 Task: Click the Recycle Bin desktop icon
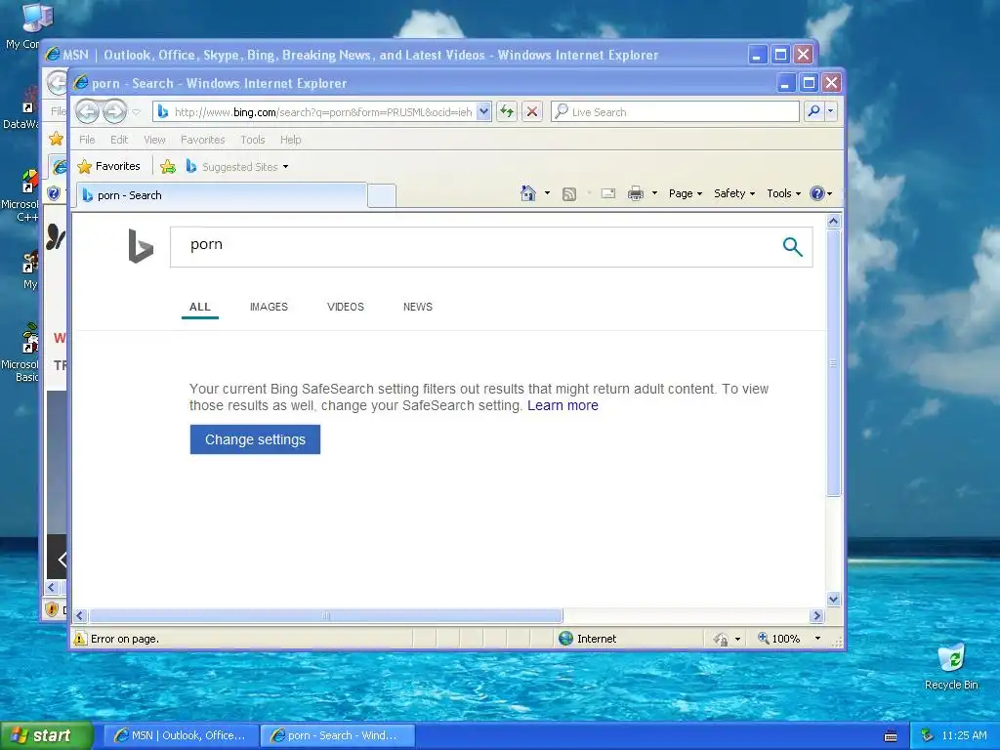(x=951, y=667)
